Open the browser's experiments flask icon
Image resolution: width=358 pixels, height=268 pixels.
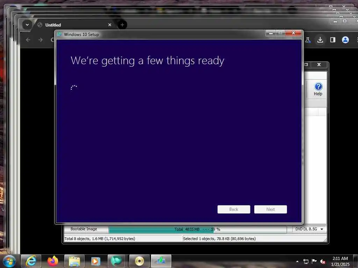308,40
